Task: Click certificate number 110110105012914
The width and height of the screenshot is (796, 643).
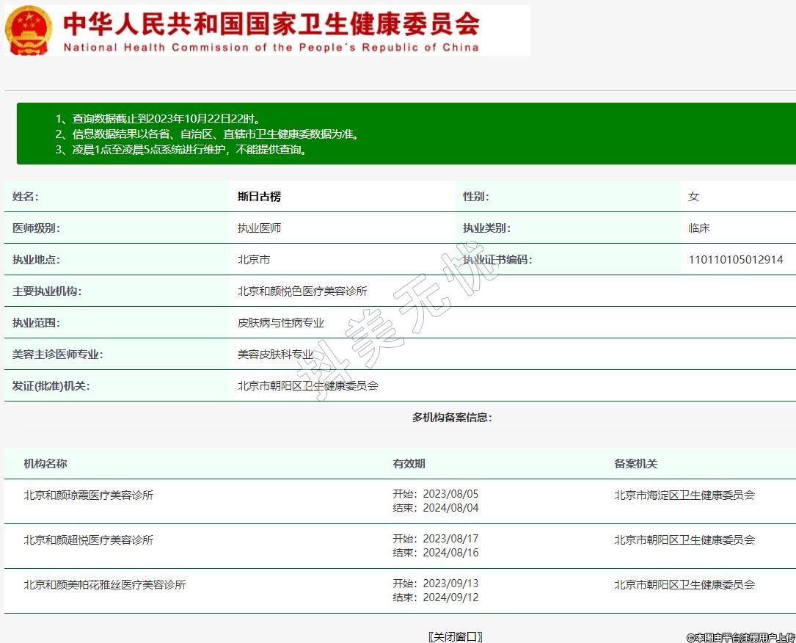Action: [x=735, y=260]
